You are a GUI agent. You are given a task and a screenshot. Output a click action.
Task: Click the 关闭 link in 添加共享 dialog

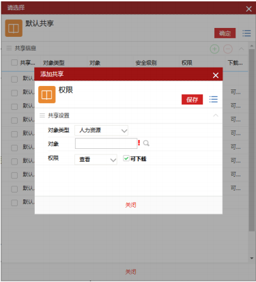click(x=130, y=205)
